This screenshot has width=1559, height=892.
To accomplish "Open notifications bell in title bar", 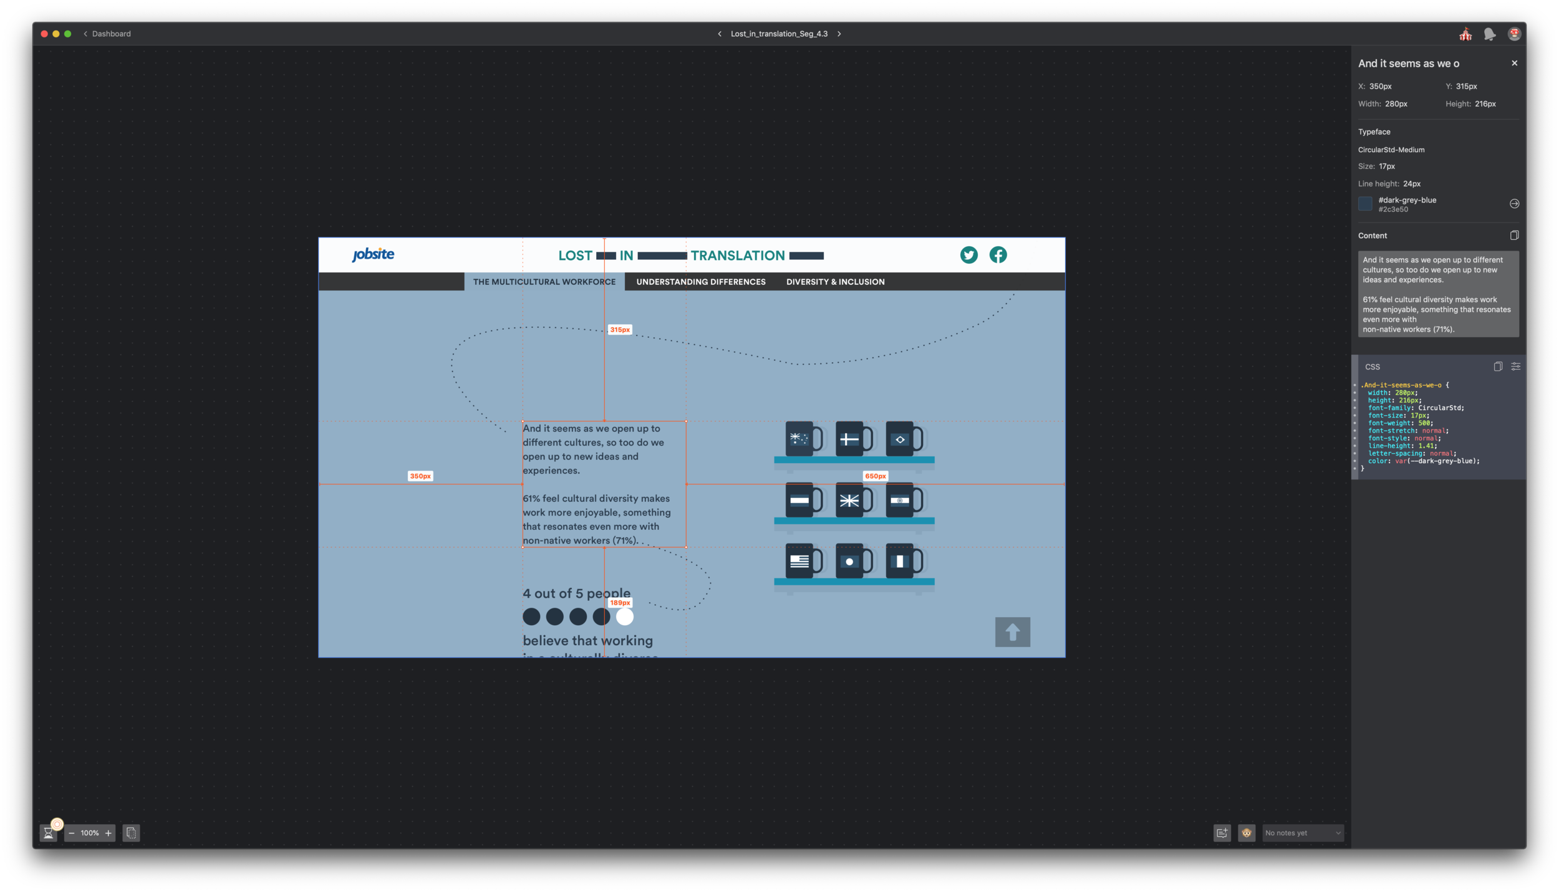I will click(1490, 34).
